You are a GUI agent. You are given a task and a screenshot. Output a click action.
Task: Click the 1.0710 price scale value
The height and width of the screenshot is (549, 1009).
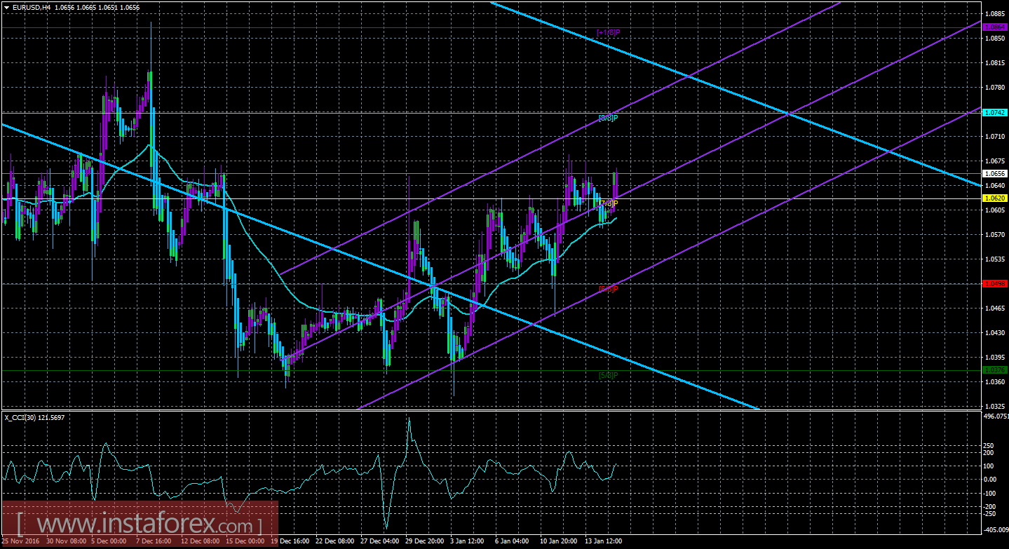[x=995, y=136]
